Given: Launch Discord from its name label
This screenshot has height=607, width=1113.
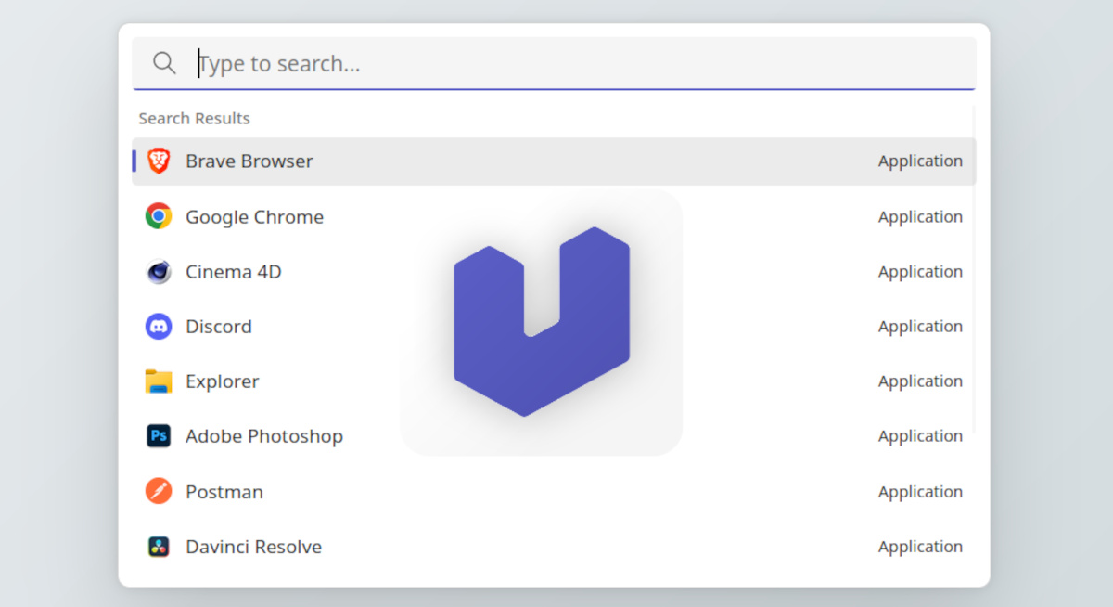Looking at the screenshot, I should (218, 327).
